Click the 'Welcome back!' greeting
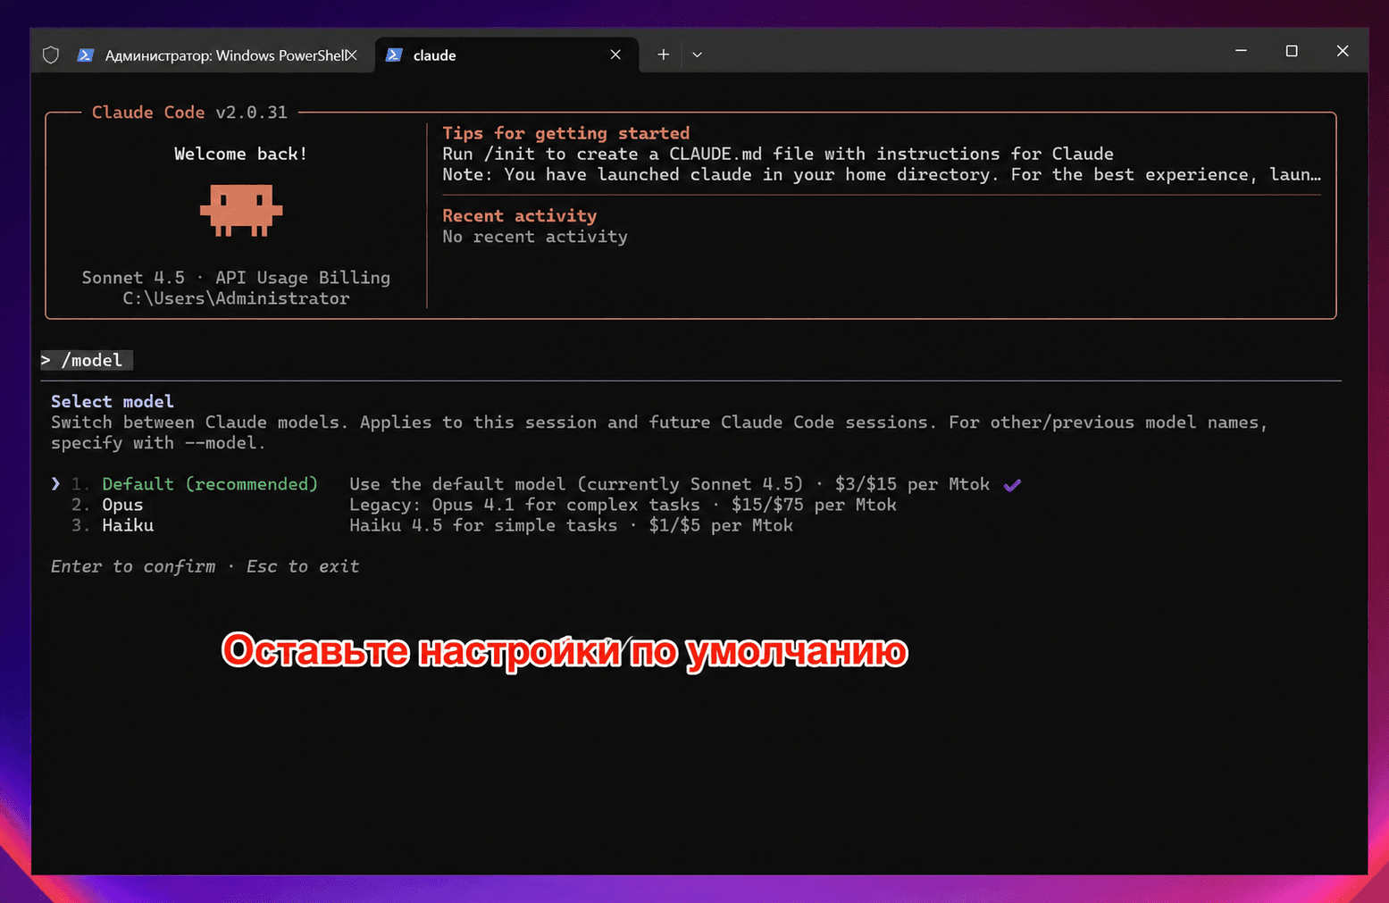This screenshot has height=903, width=1389. coord(240,154)
